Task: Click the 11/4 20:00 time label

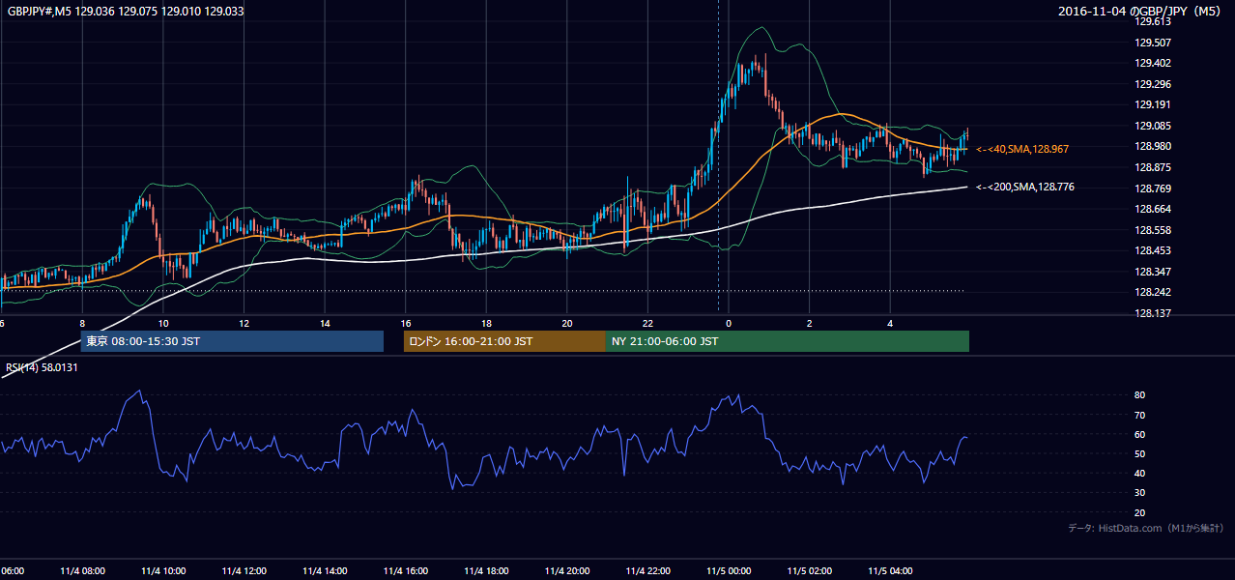Action: 567,571
